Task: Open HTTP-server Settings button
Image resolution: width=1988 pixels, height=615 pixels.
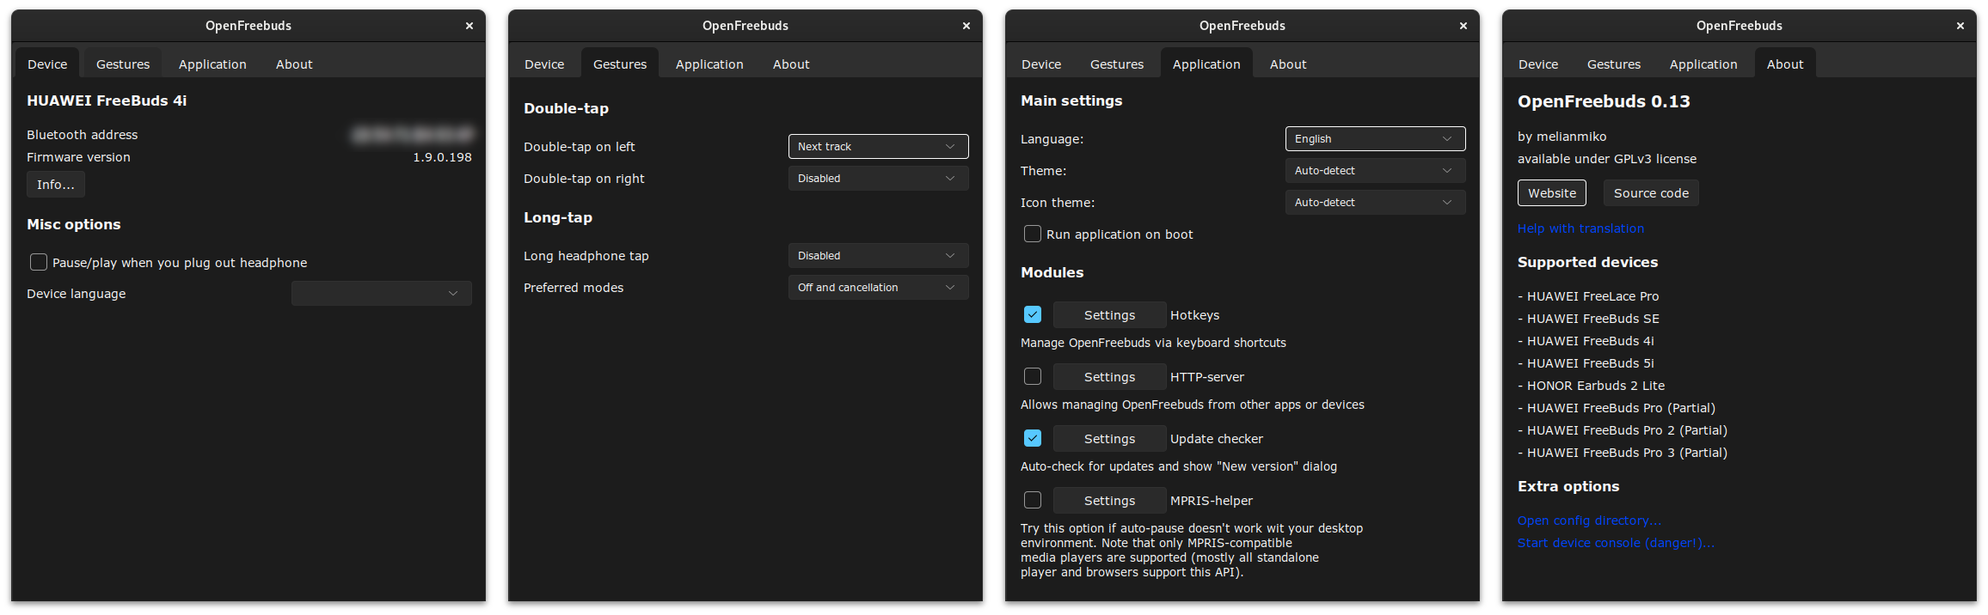Action: coord(1109,376)
